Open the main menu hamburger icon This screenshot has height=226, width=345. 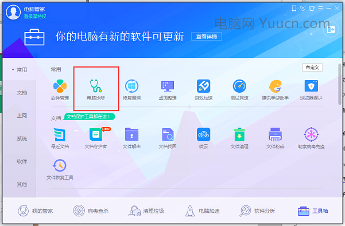pyautogui.click(x=320, y=9)
